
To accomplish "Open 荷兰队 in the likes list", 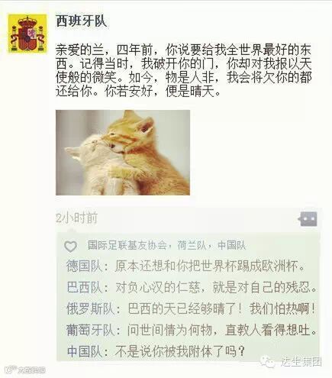I will click(192, 245).
